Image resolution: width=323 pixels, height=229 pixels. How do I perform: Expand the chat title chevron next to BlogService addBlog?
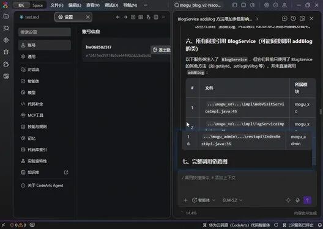[x=257, y=19]
